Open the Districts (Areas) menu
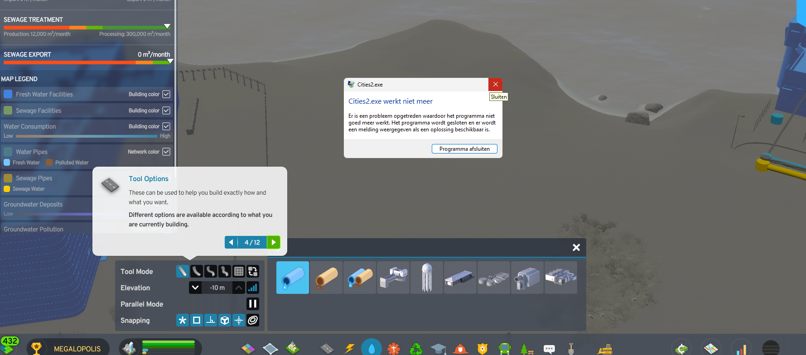 [270, 348]
